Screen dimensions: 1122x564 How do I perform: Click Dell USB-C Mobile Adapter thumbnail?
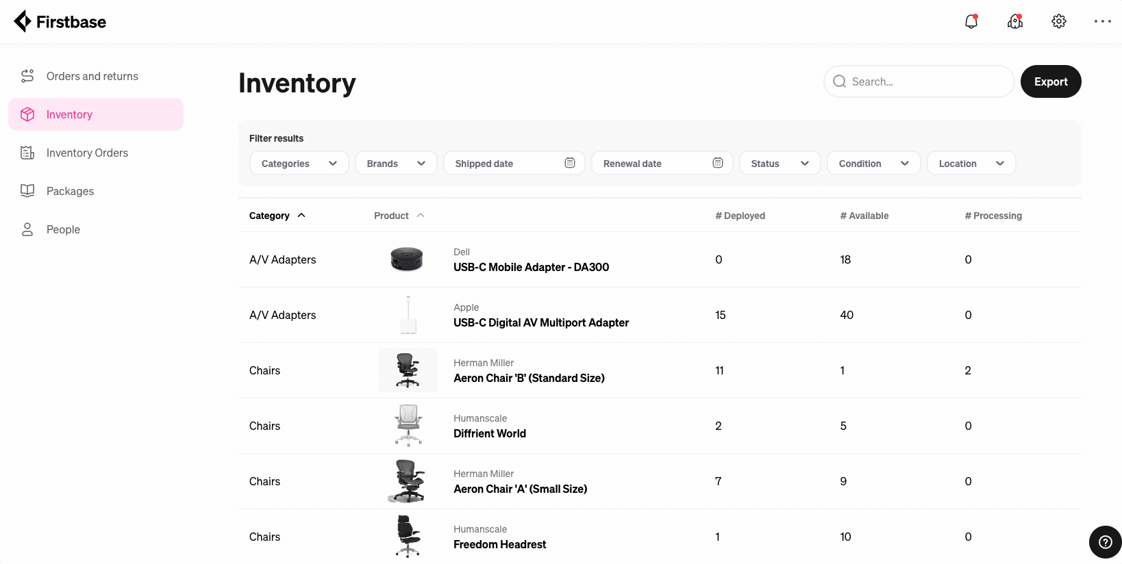coord(407,259)
